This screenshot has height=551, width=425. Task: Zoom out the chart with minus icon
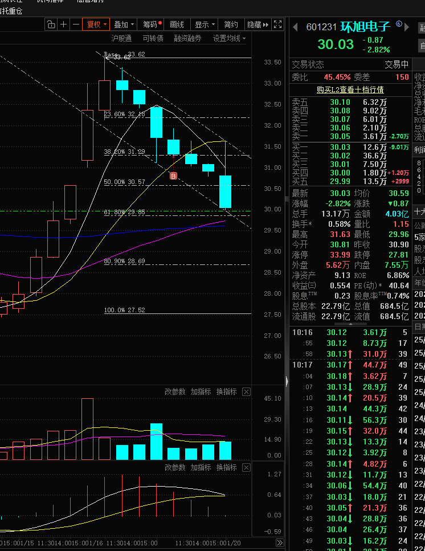[76, 25]
